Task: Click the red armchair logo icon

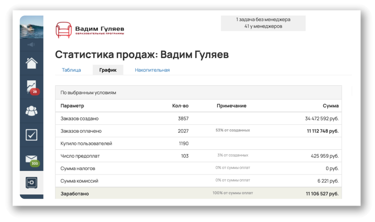Action: tap(63, 30)
